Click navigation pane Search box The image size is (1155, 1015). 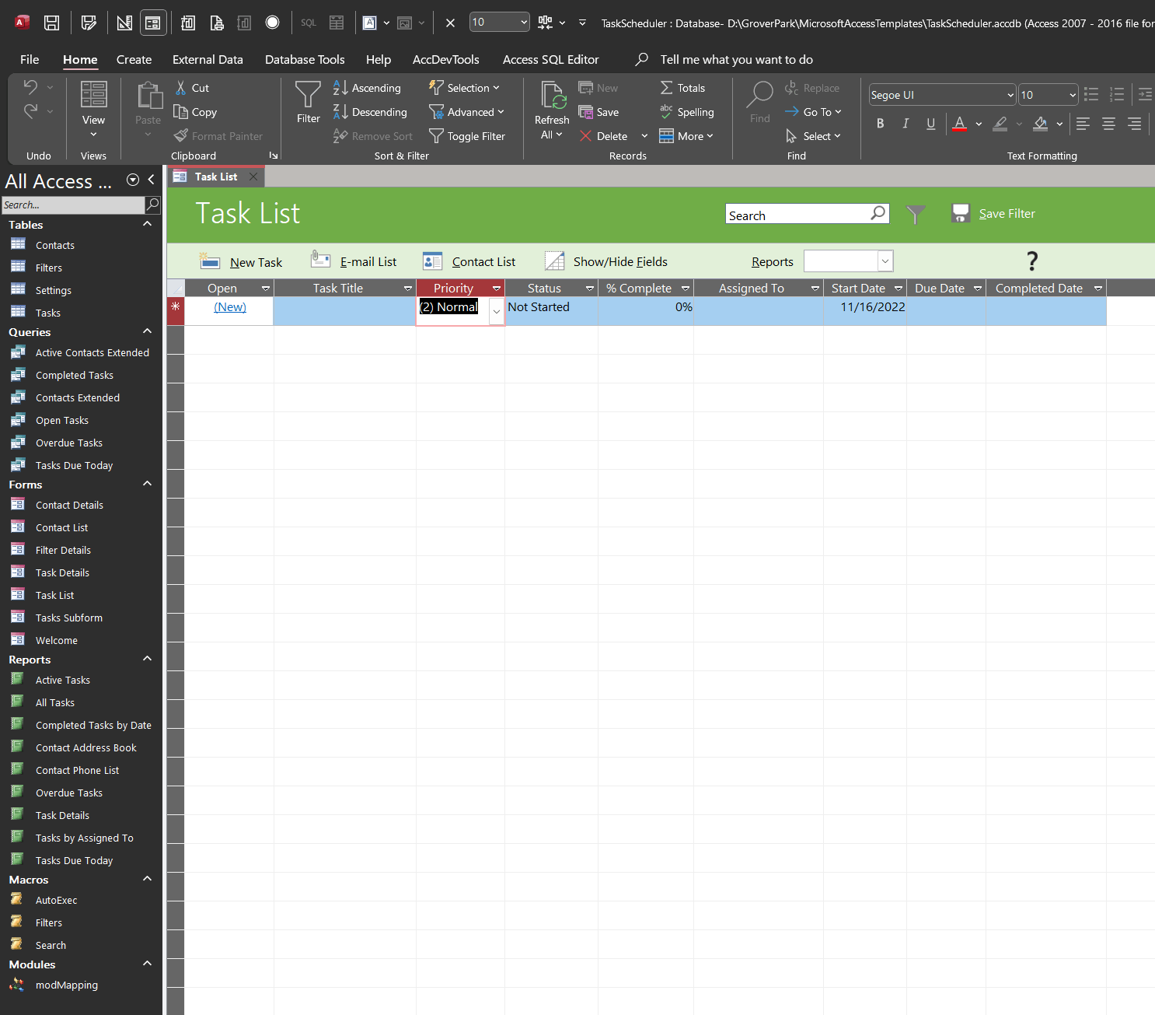pyautogui.click(x=73, y=205)
